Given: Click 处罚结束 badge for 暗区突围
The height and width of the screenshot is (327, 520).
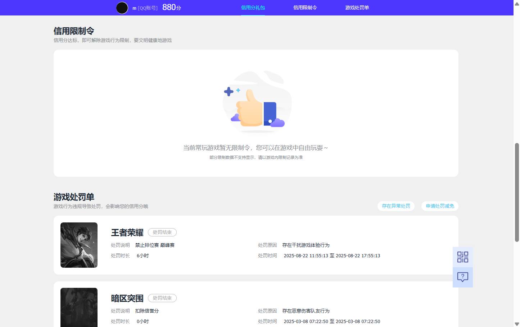Looking at the screenshot, I should (162, 298).
